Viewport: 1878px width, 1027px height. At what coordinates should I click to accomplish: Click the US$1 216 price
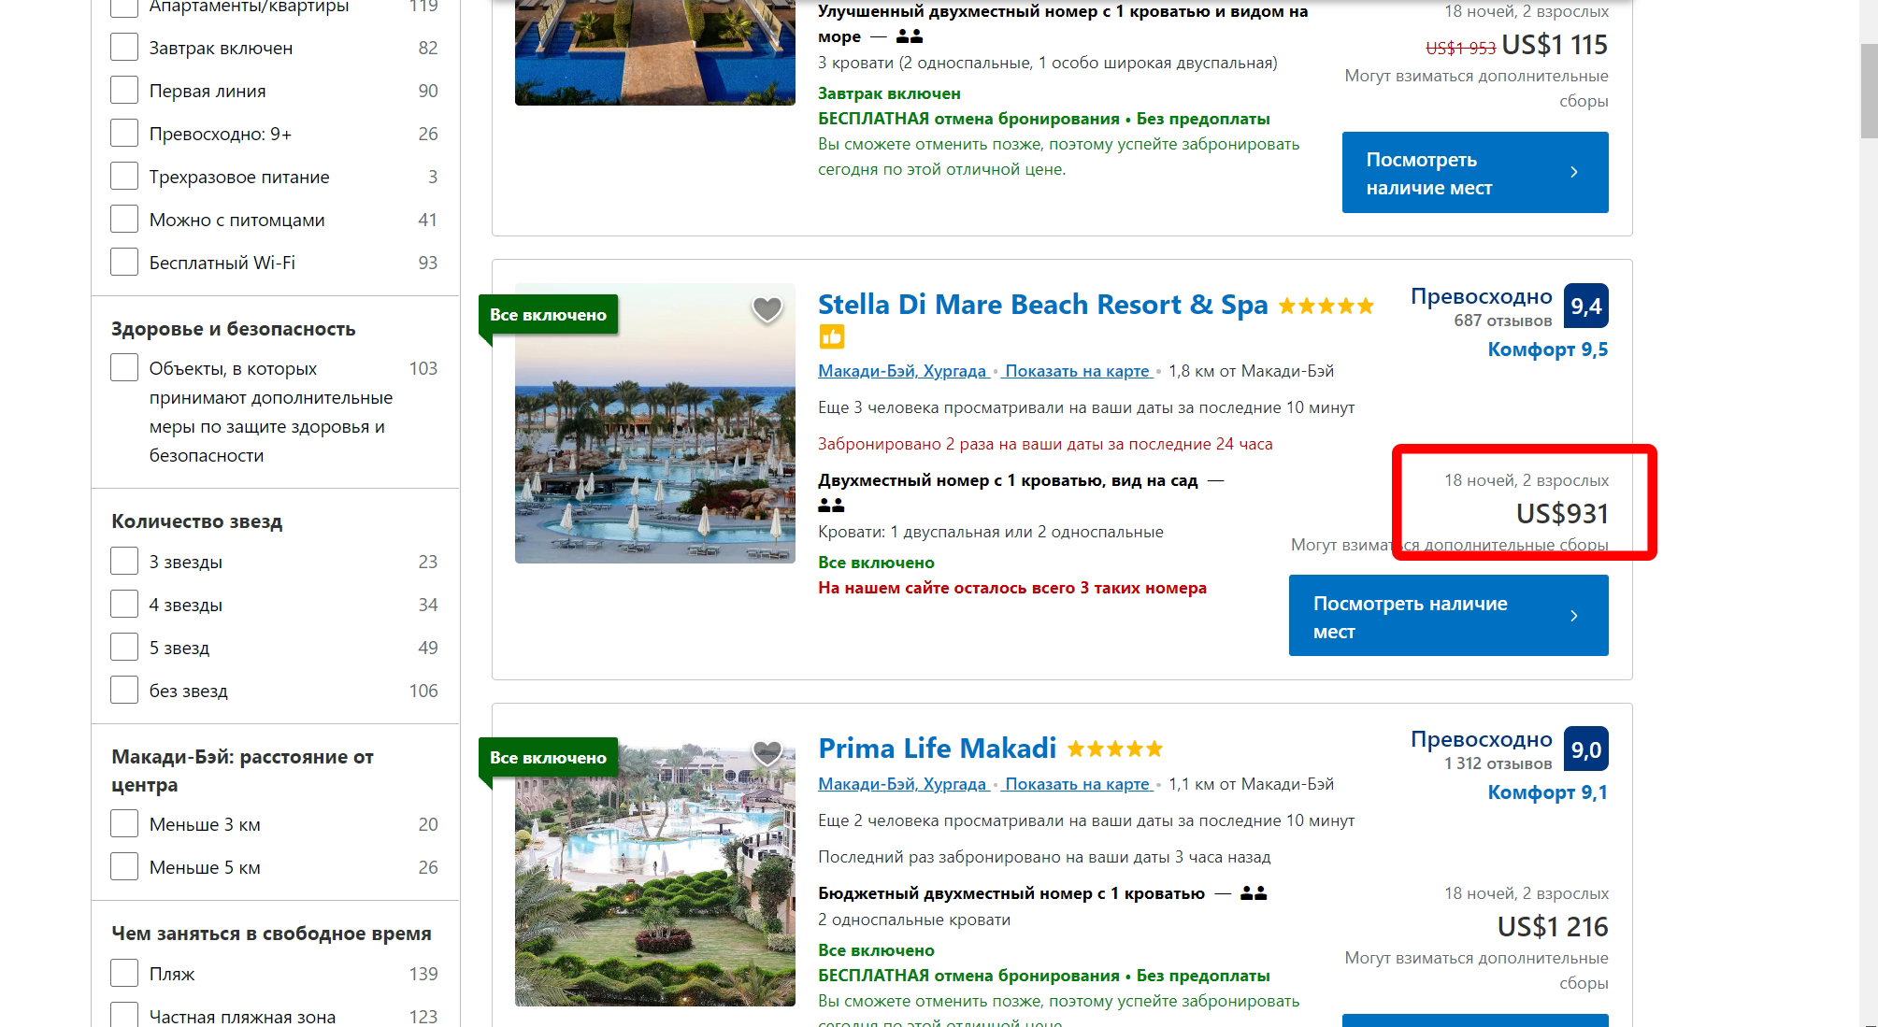pyautogui.click(x=1553, y=927)
